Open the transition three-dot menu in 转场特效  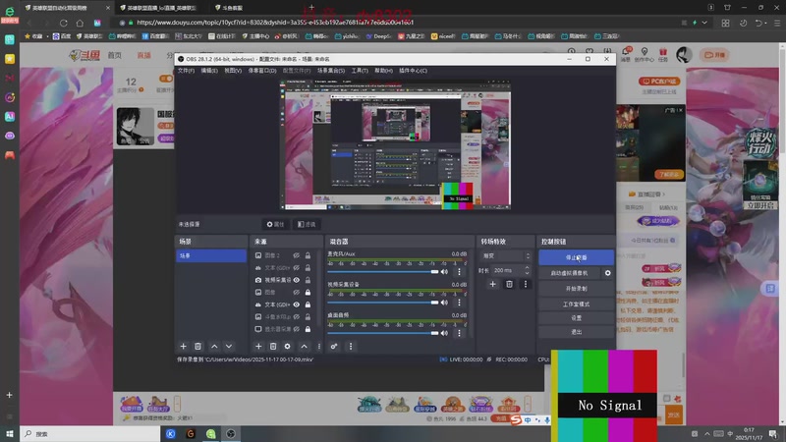click(525, 284)
